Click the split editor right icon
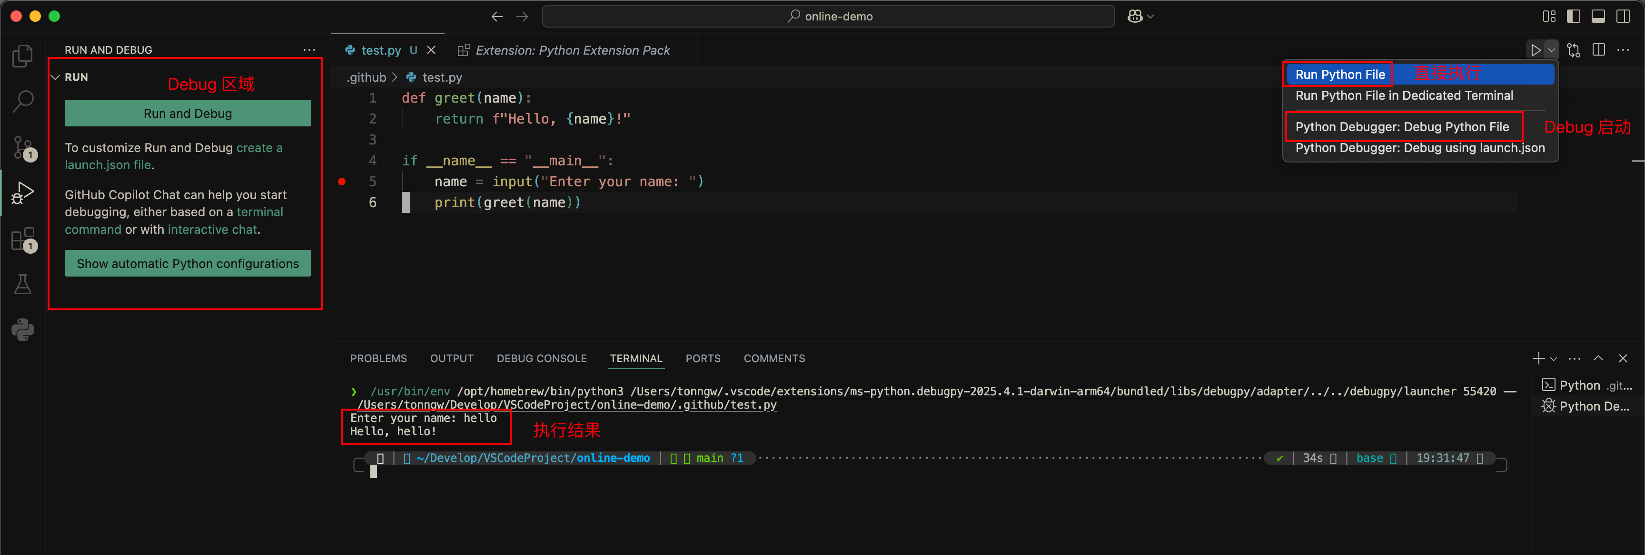The width and height of the screenshot is (1645, 555). pyautogui.click(x=1598, y=50)
